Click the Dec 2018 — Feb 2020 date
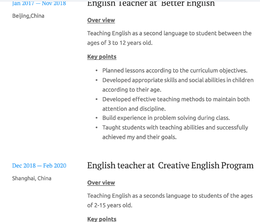 point(39,166)
